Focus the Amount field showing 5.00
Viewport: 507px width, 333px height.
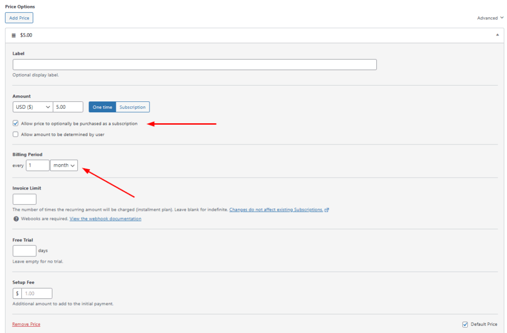(x=68, y=107)
